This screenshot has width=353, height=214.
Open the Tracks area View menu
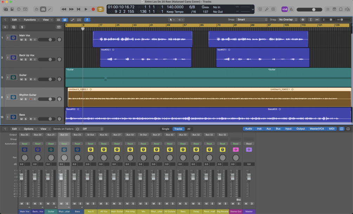pos(47,20)
